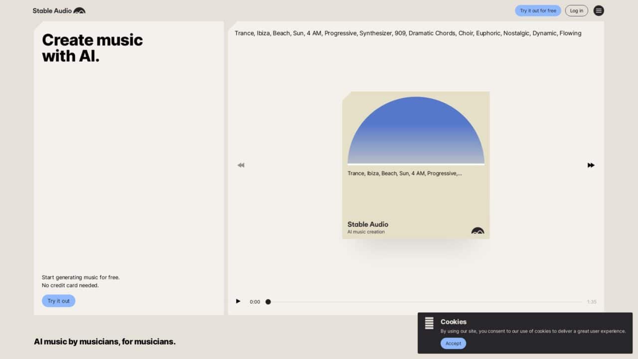This screenshot has height=359, width=638.
Task: Click the truncated prompt text on album card
Action: tap(404, 174)
